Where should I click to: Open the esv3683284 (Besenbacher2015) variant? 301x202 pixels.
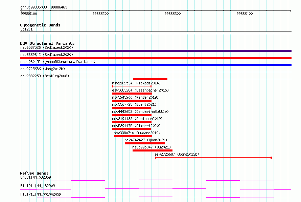coord(140,90)
